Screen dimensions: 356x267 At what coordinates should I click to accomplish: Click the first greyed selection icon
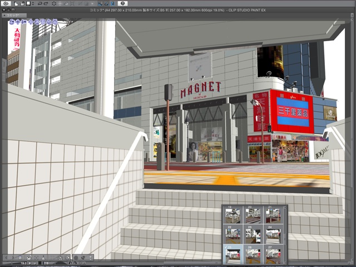point(80,4)
